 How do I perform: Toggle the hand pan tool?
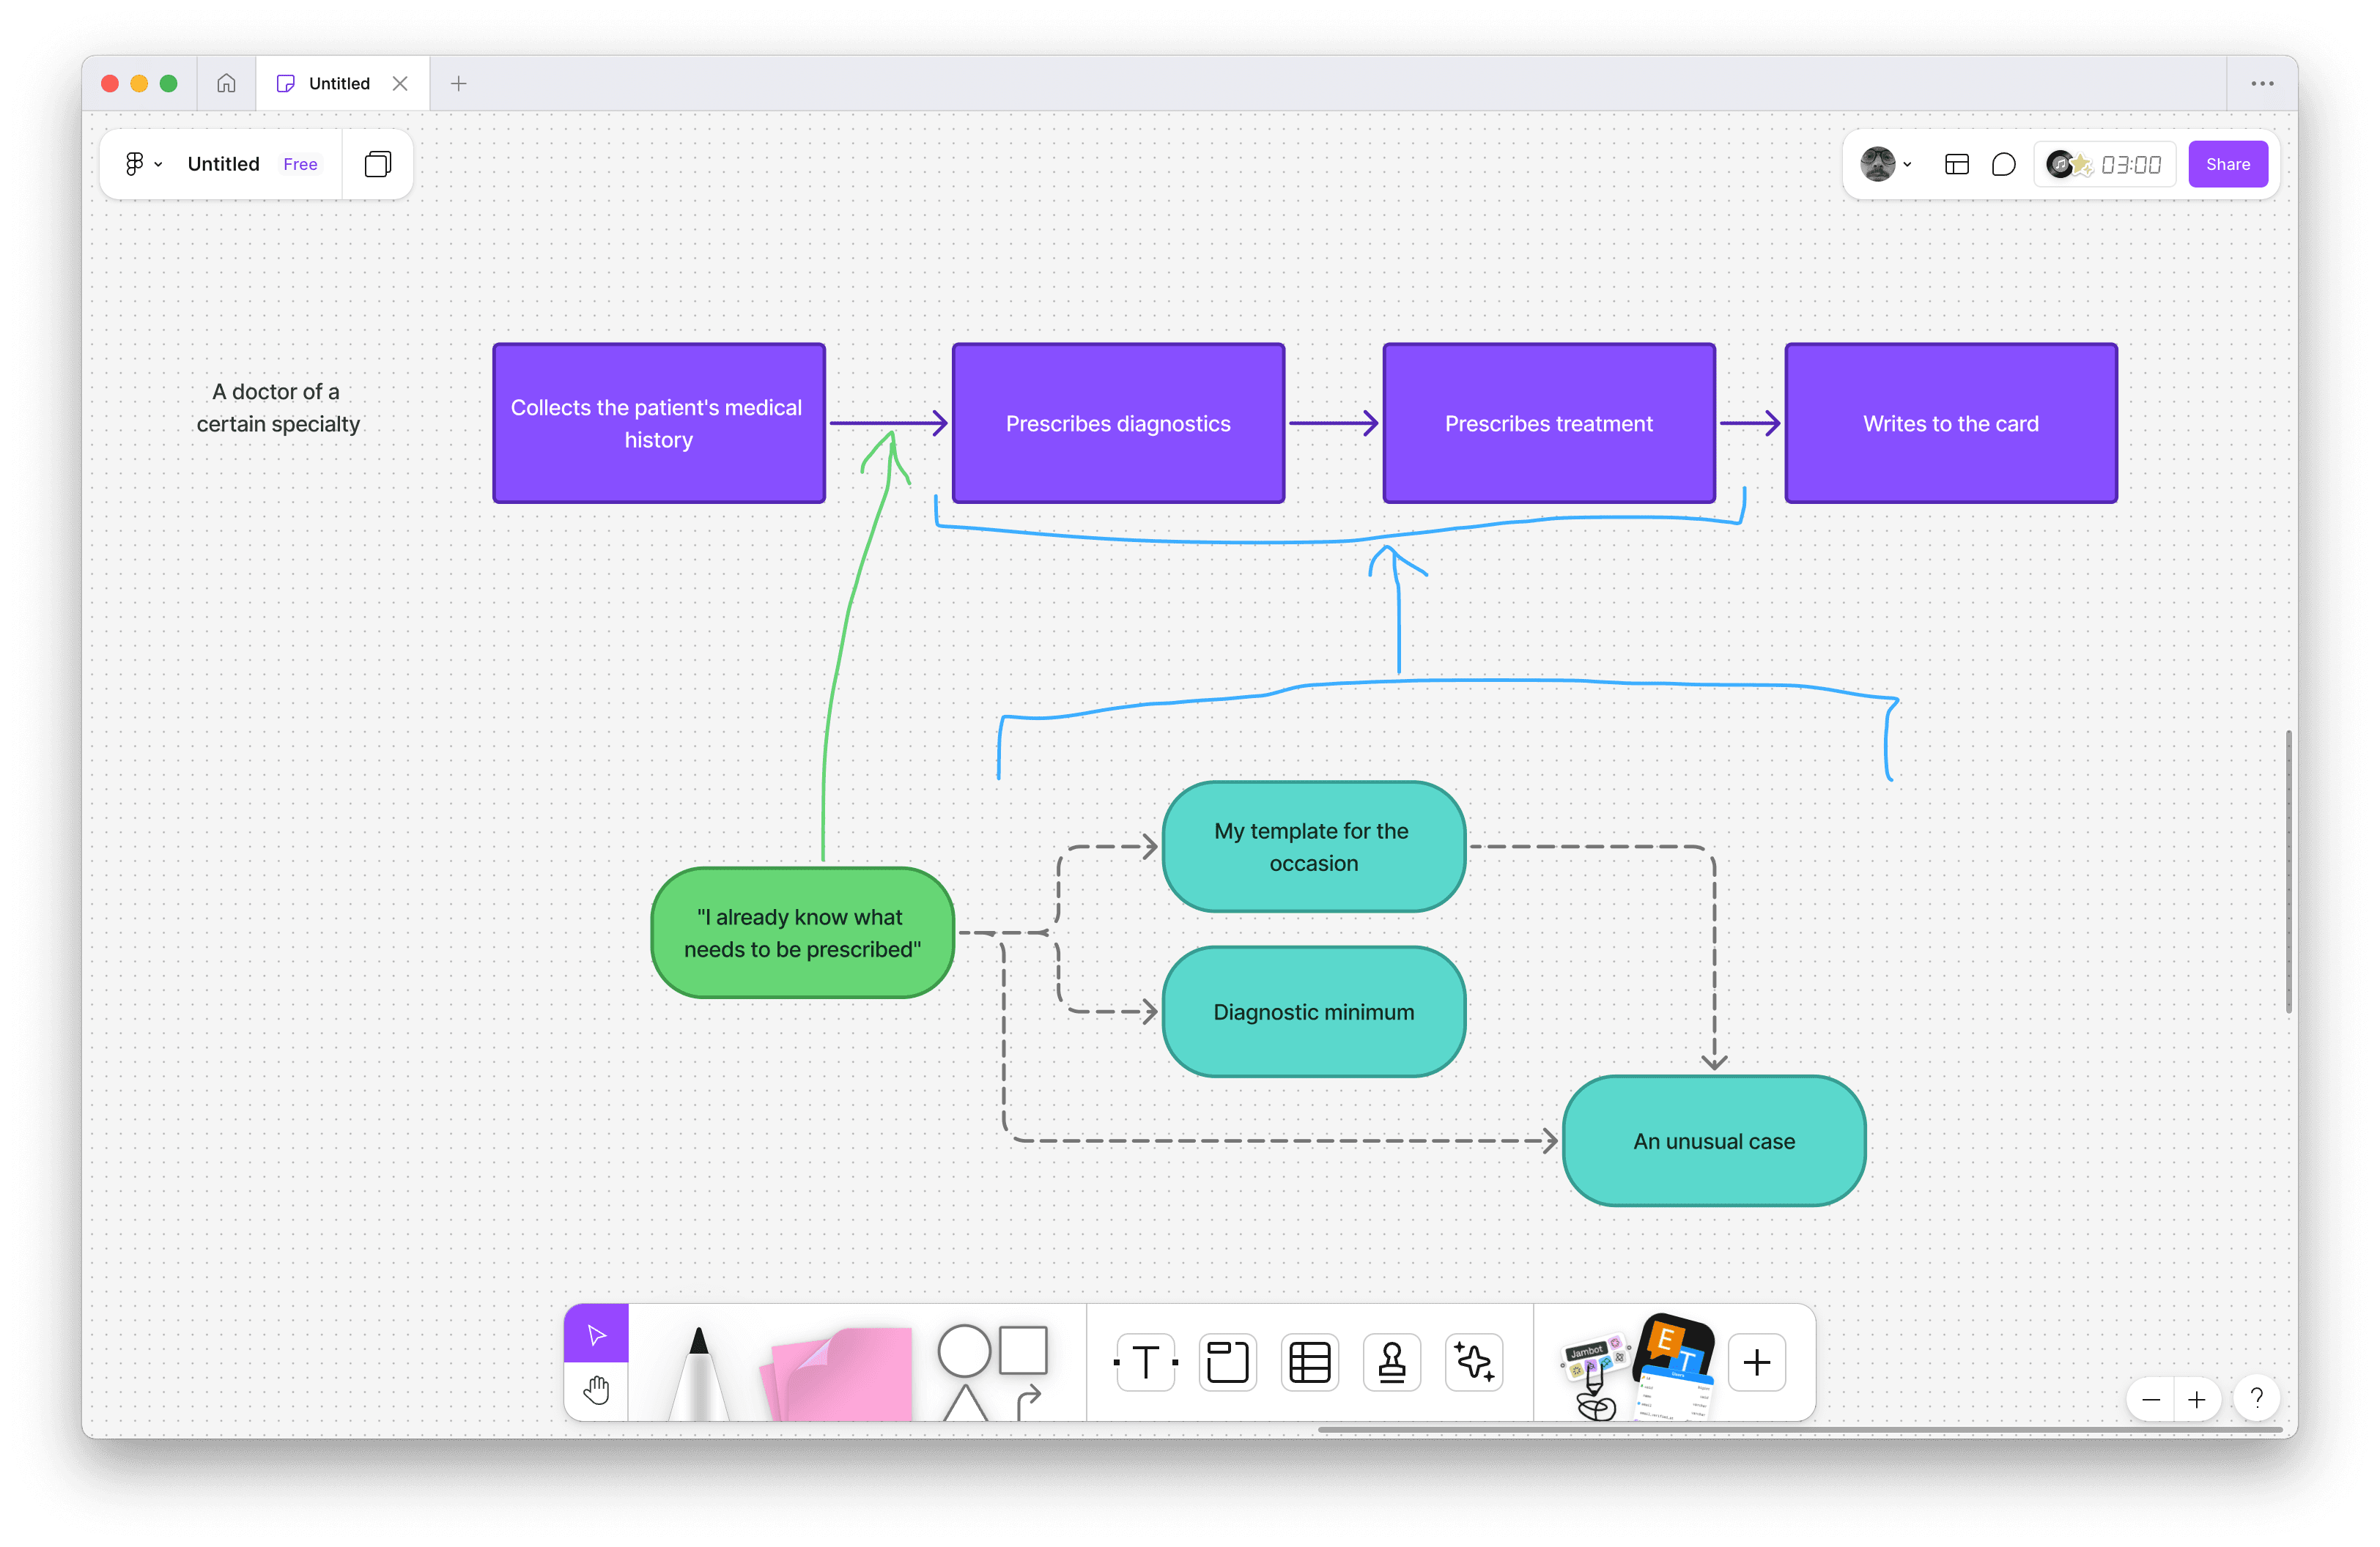(596, 1390)
